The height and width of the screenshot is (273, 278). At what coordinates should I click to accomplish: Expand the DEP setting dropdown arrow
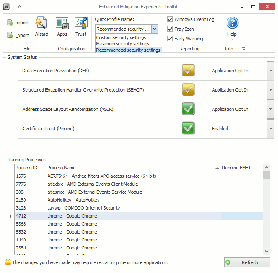pyautogui.click(x=270, y=71)
